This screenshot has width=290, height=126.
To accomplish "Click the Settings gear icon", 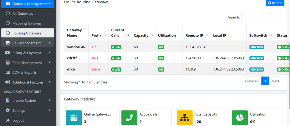I will click(x=8, y=110).
